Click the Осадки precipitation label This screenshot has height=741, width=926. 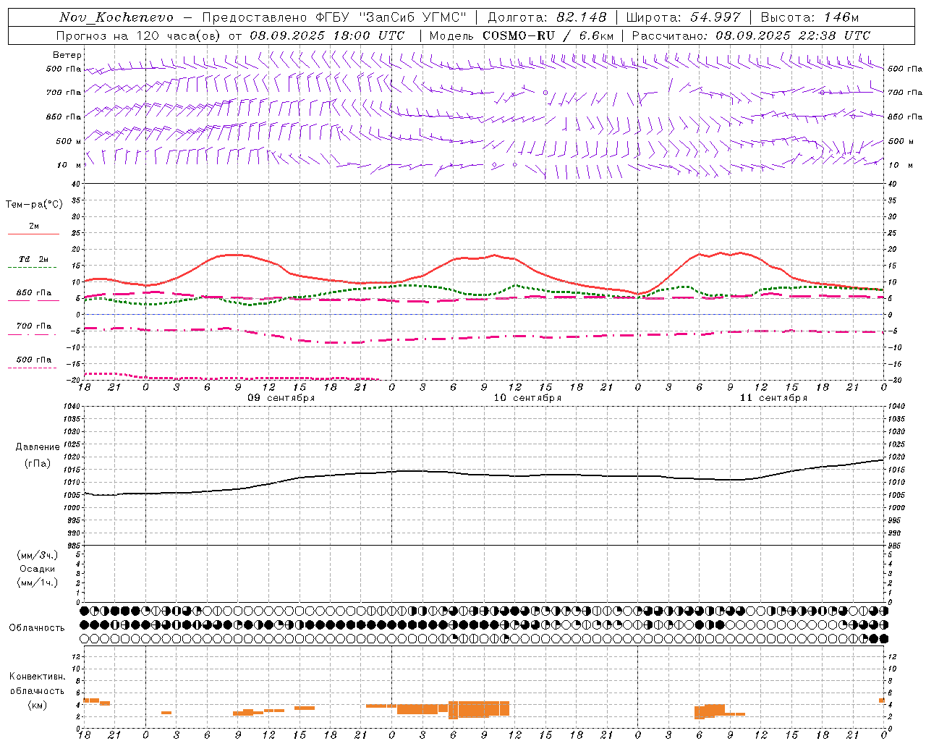pyautogui.click(x=38, y=569)
